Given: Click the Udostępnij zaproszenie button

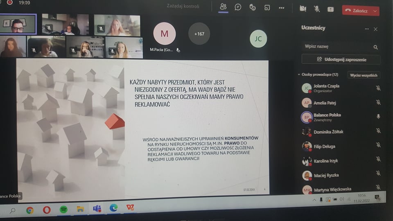Looking at the screenshot, I should [x=341, y=59].
